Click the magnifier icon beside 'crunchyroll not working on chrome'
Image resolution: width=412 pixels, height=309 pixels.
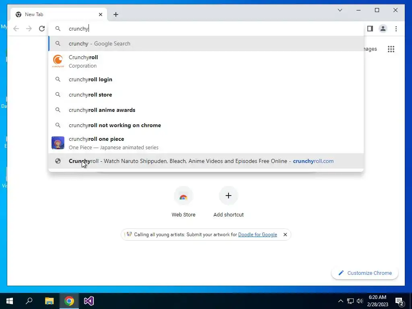pos(58,125)
